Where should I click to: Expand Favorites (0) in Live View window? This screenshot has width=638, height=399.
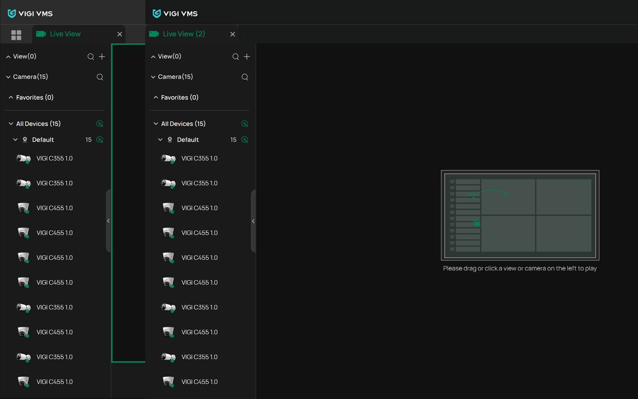[11, 98]
